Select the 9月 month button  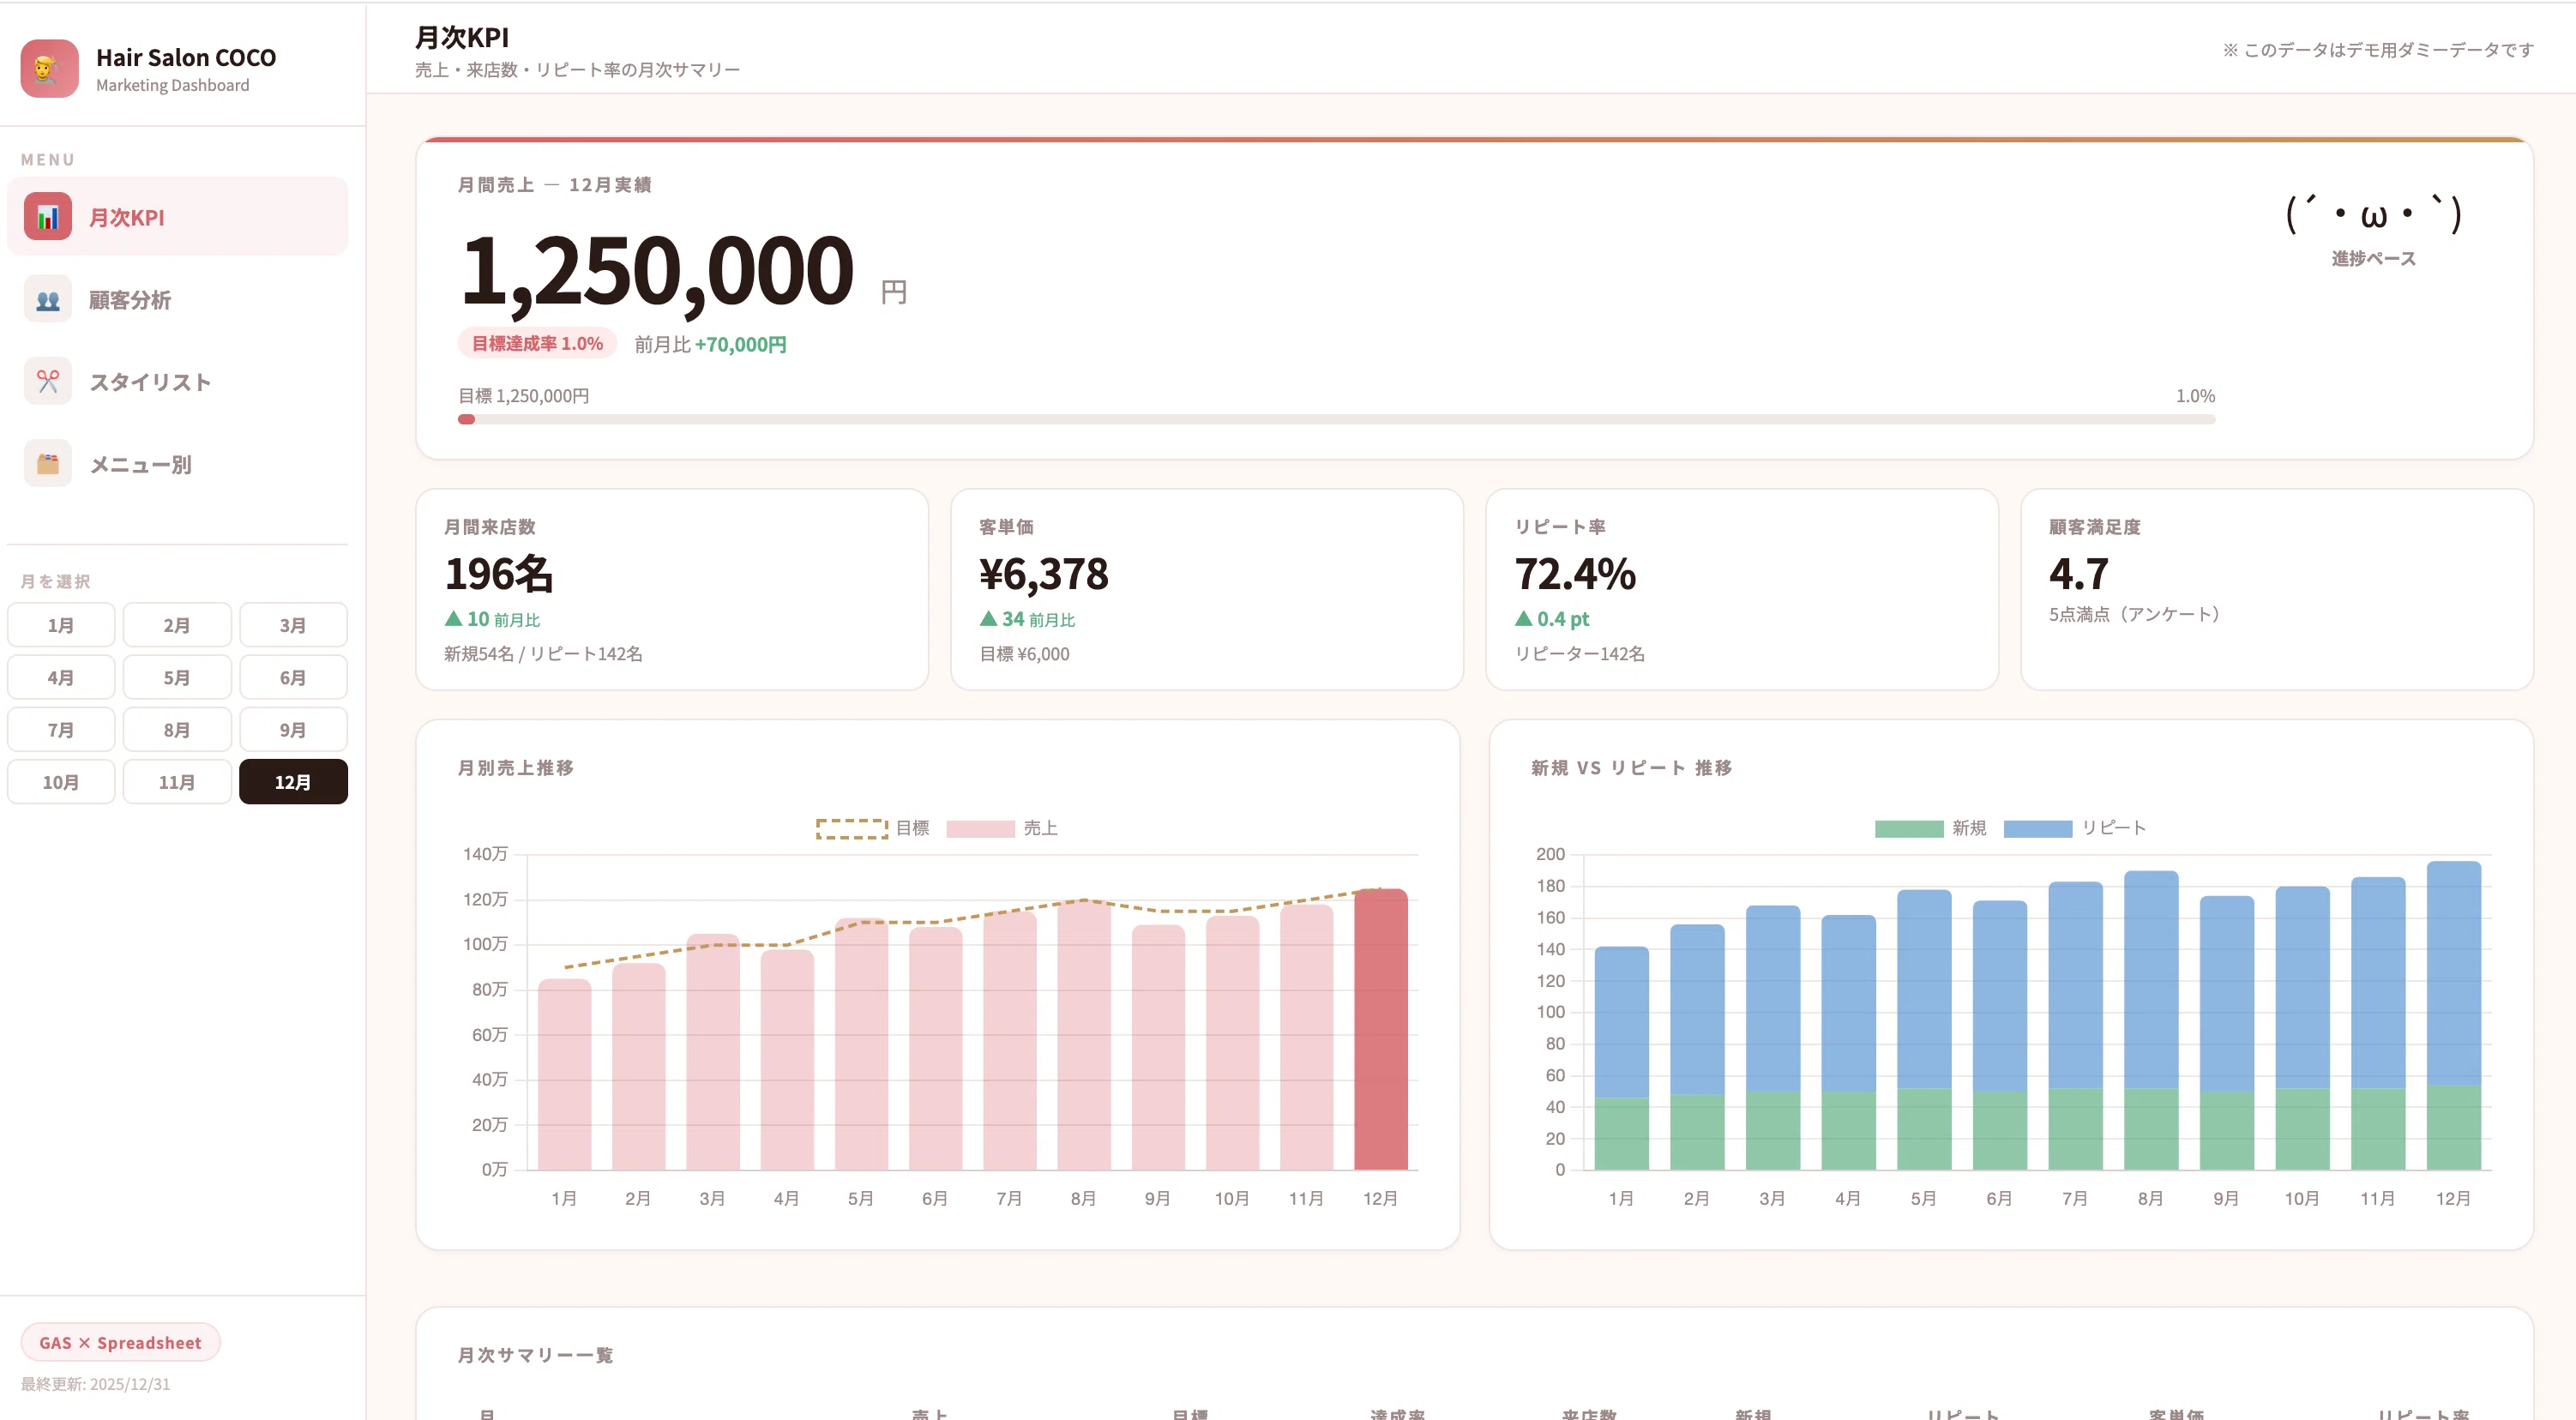click(x=293, y=730)
